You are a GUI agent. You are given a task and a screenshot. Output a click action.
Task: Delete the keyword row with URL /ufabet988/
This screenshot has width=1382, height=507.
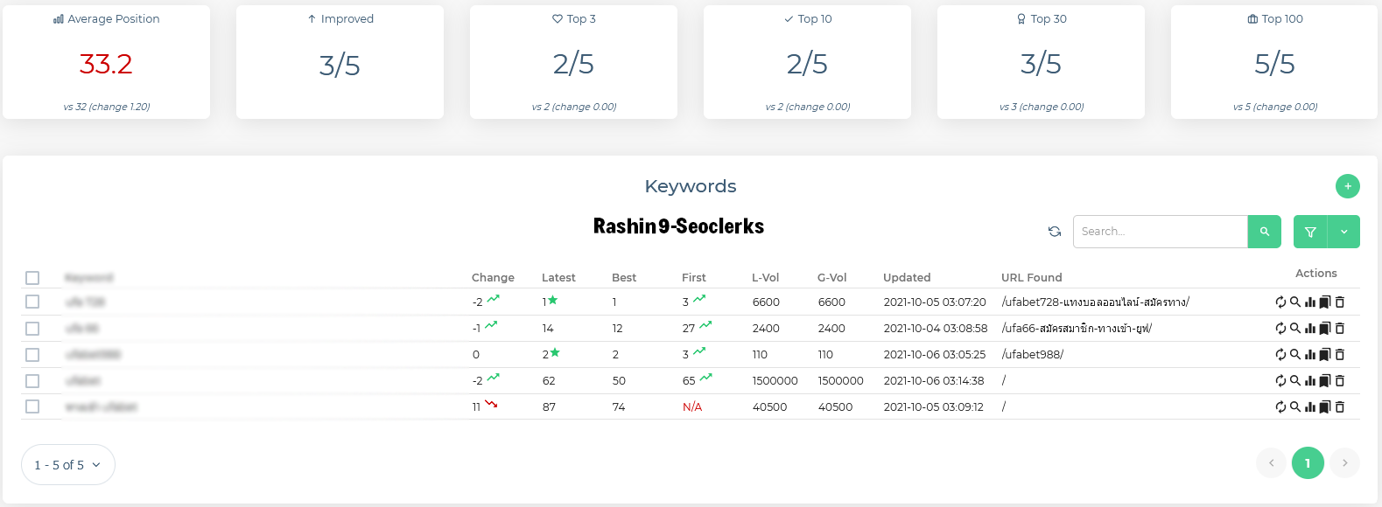1340,355
